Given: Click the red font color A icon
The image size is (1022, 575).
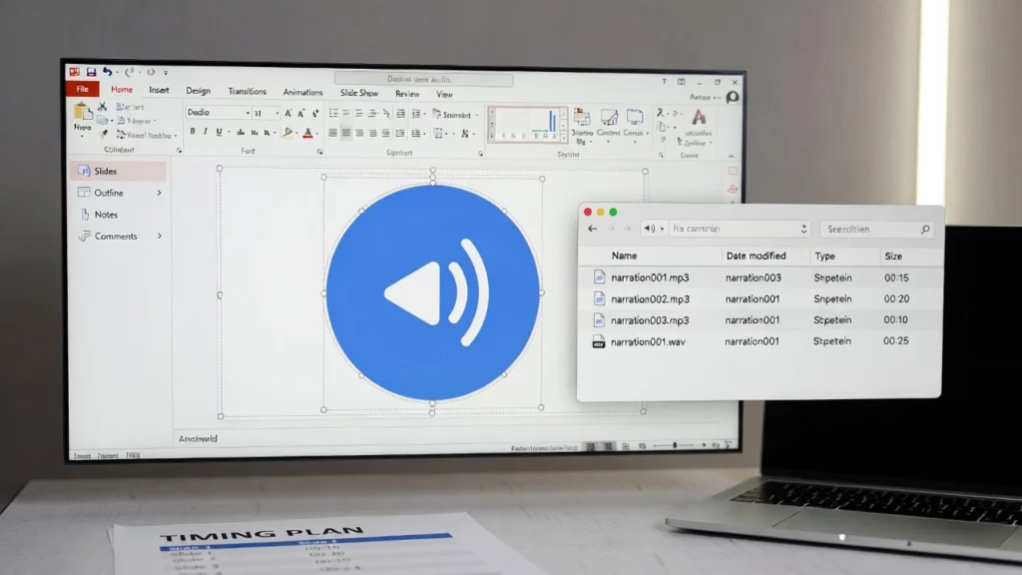Looking at the screenshot, I should [x=308, y=133].
